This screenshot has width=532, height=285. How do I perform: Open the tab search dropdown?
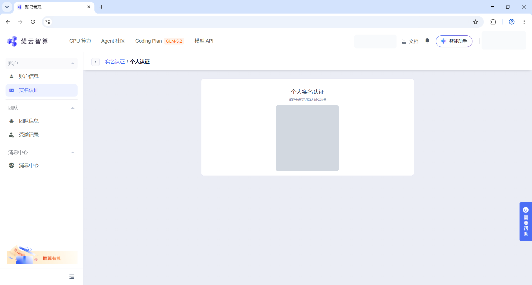7,7
